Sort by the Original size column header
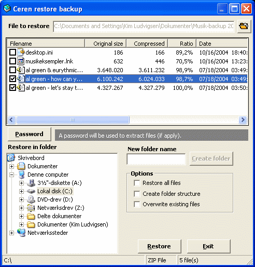Viewport: 255px width, 267px height. point(105,44)
